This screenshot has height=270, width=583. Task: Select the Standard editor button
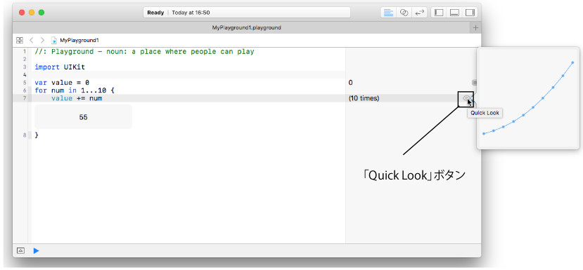[388, 13]
